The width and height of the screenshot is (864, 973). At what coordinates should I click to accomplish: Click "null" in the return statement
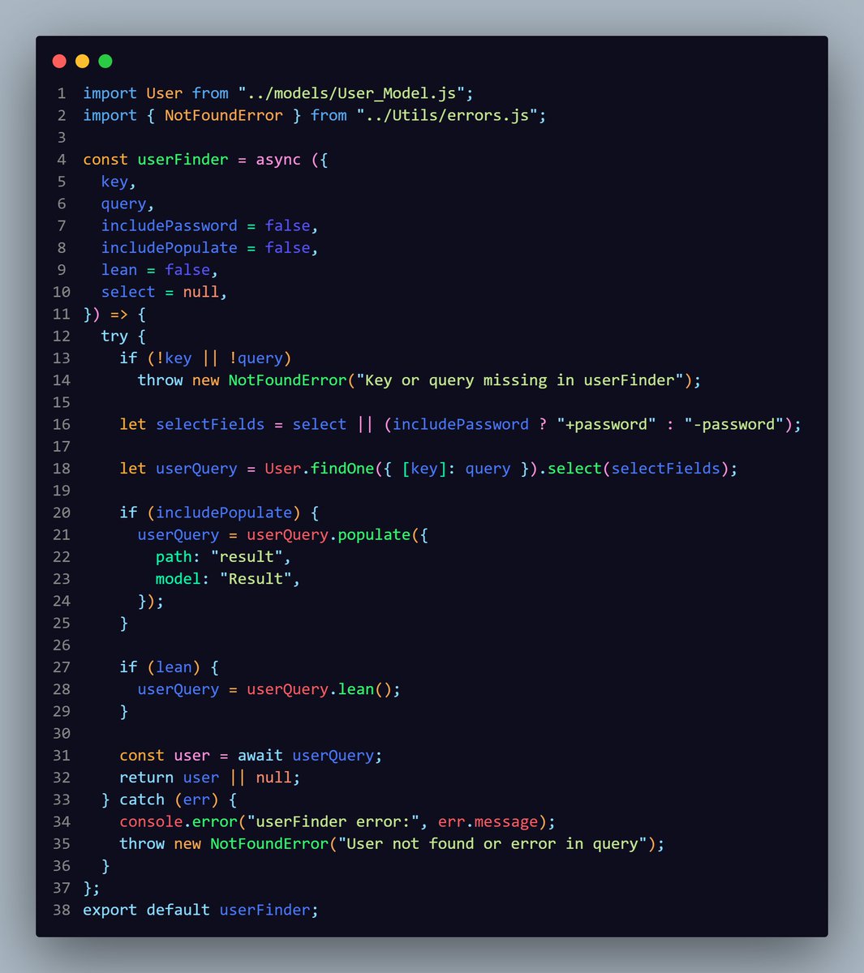coord(274,778)
